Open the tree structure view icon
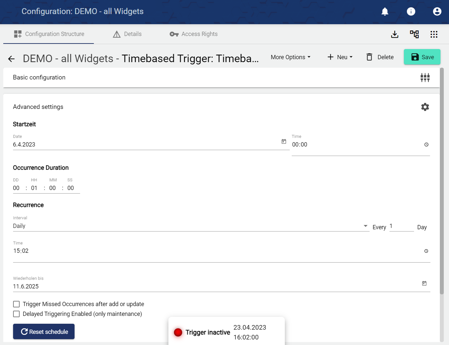This screenshot has height=345, width=449. (x=414, y=34)
